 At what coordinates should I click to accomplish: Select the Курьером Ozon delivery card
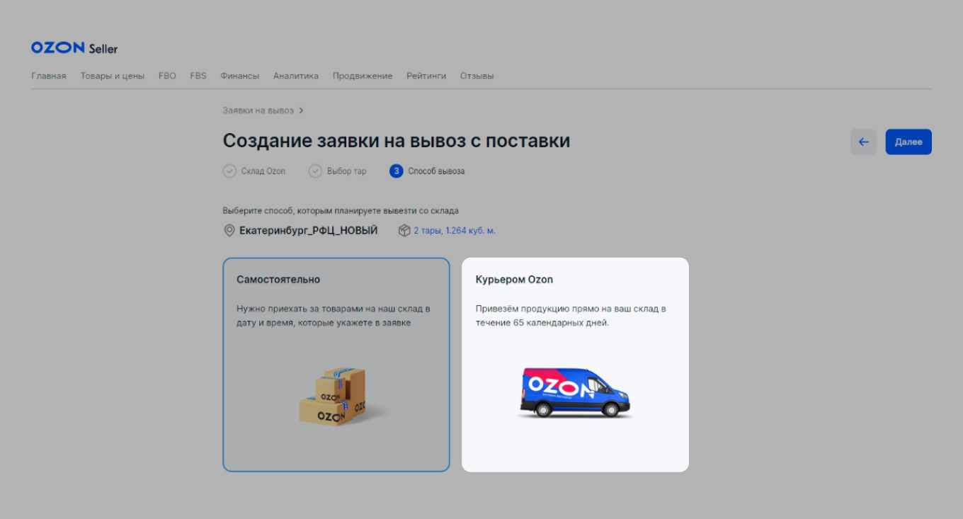click(x=575, y=365)
